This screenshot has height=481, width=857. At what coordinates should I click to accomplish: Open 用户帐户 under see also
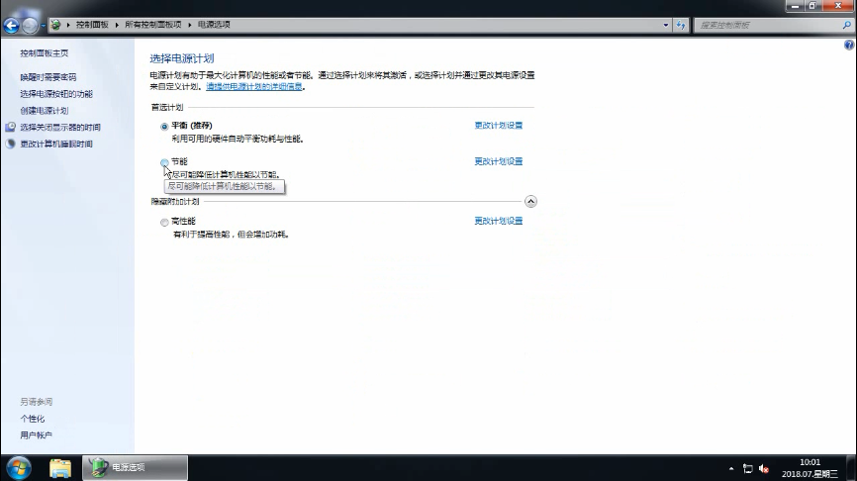(36, 435)
